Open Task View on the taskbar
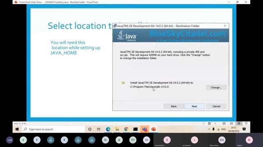Viewport: 263px width, 147px height. tap(99, 129)
